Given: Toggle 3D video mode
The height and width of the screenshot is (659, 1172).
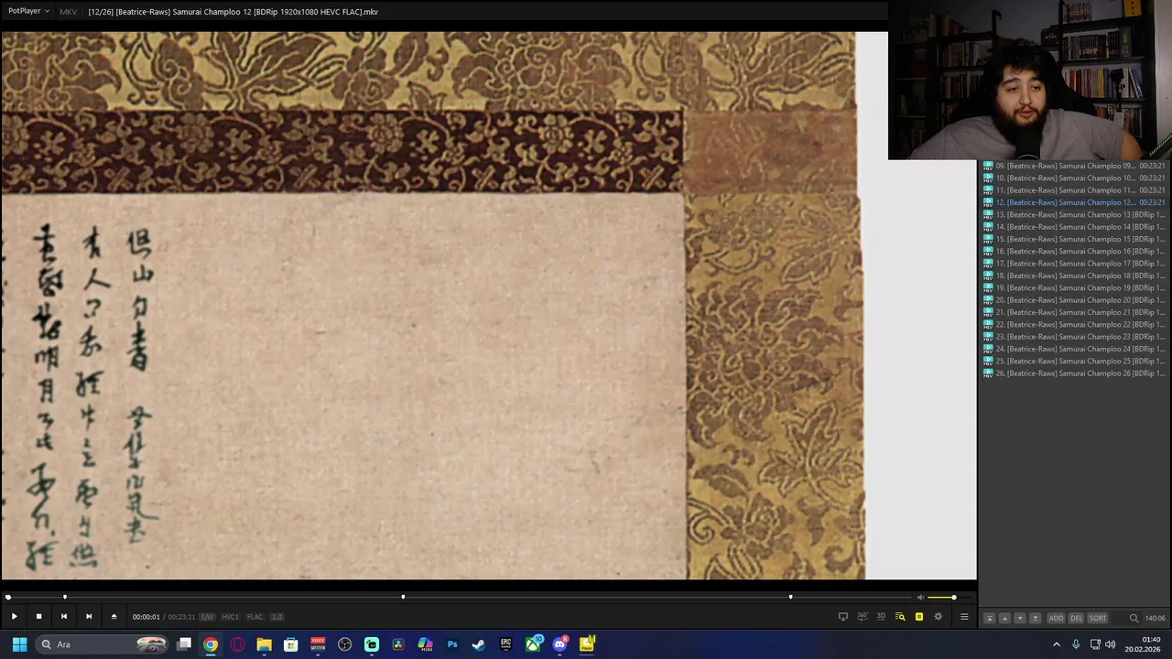Looking at the screenshot, I should [881, 617].
